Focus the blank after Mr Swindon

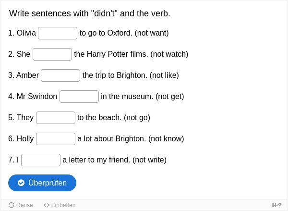point(79,97)
